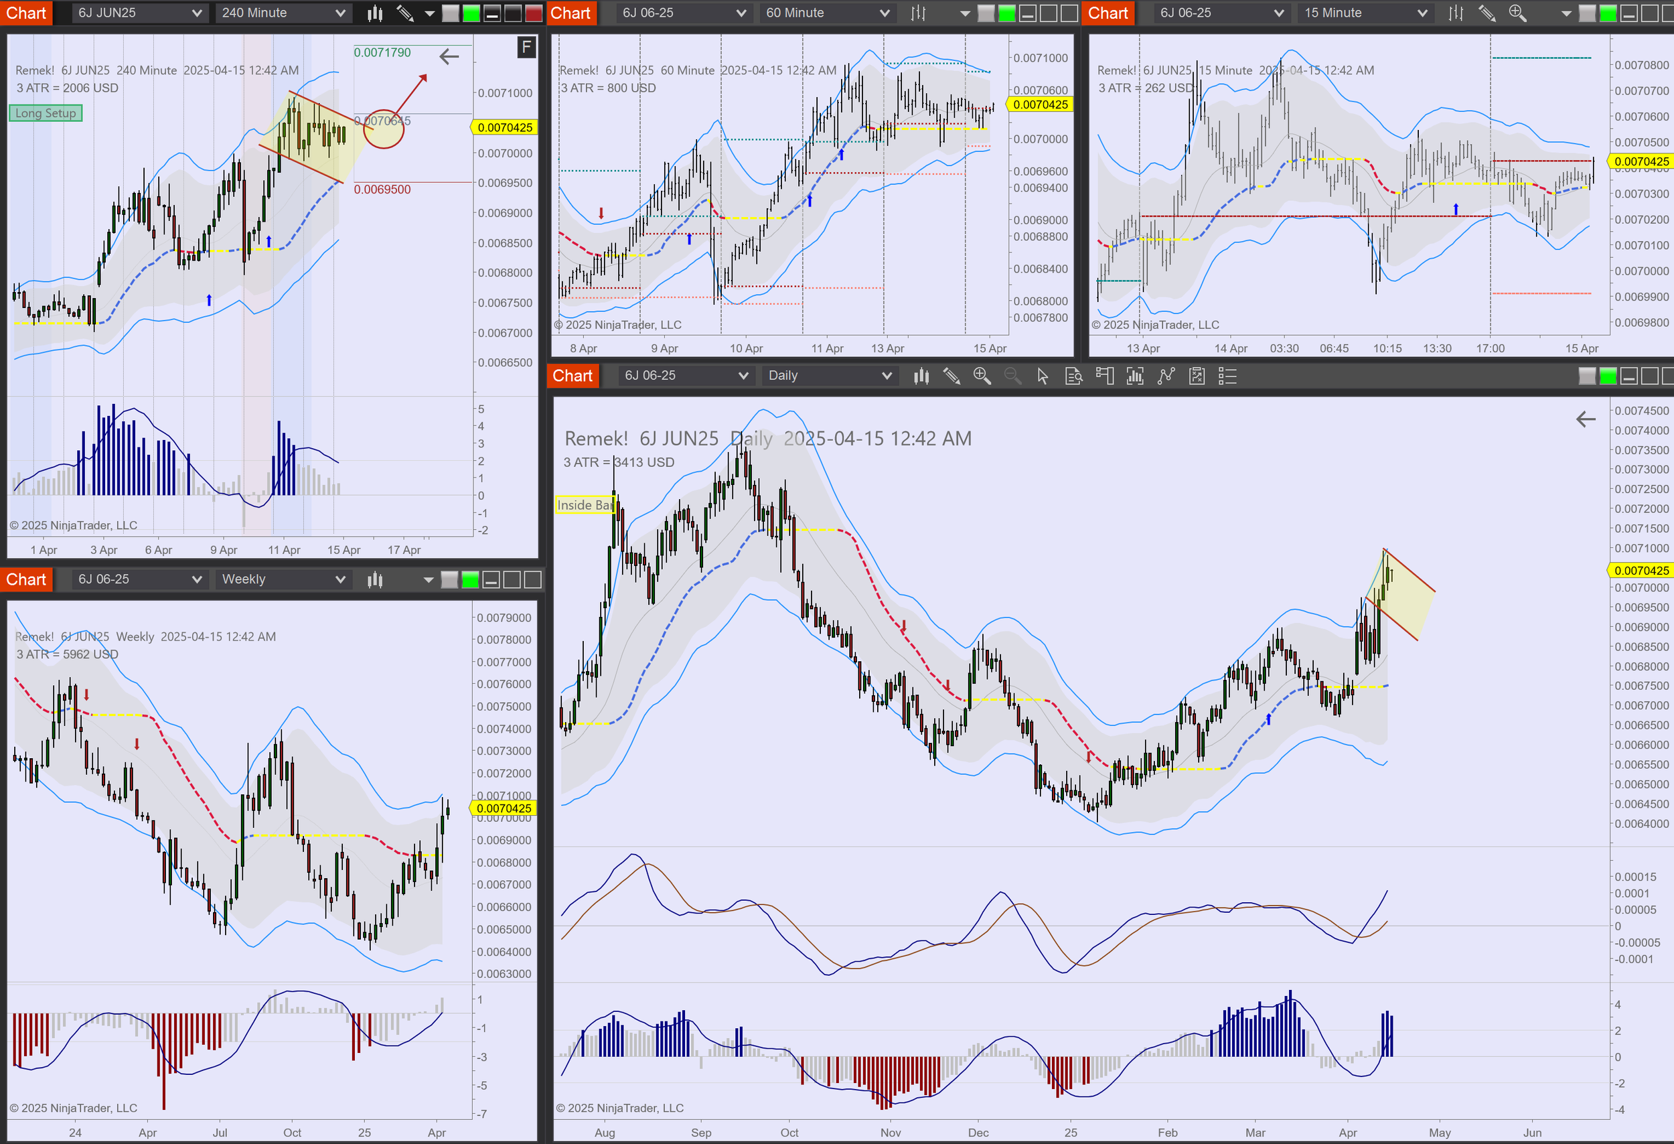Click the Chart tab of the 15 Minute window

[x=1107, y=13]
